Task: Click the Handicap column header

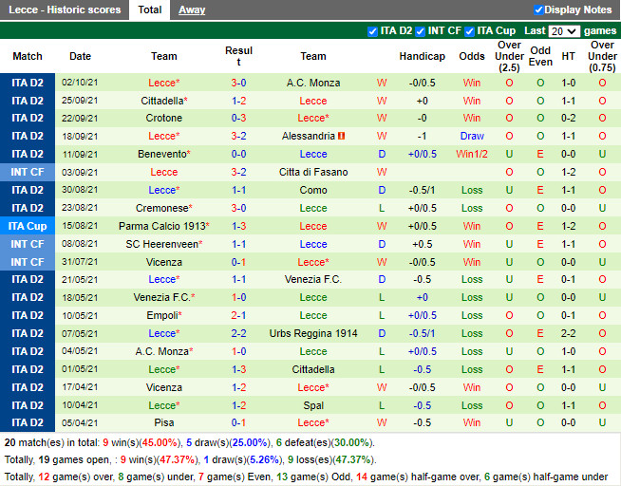Action: [422, 57]
